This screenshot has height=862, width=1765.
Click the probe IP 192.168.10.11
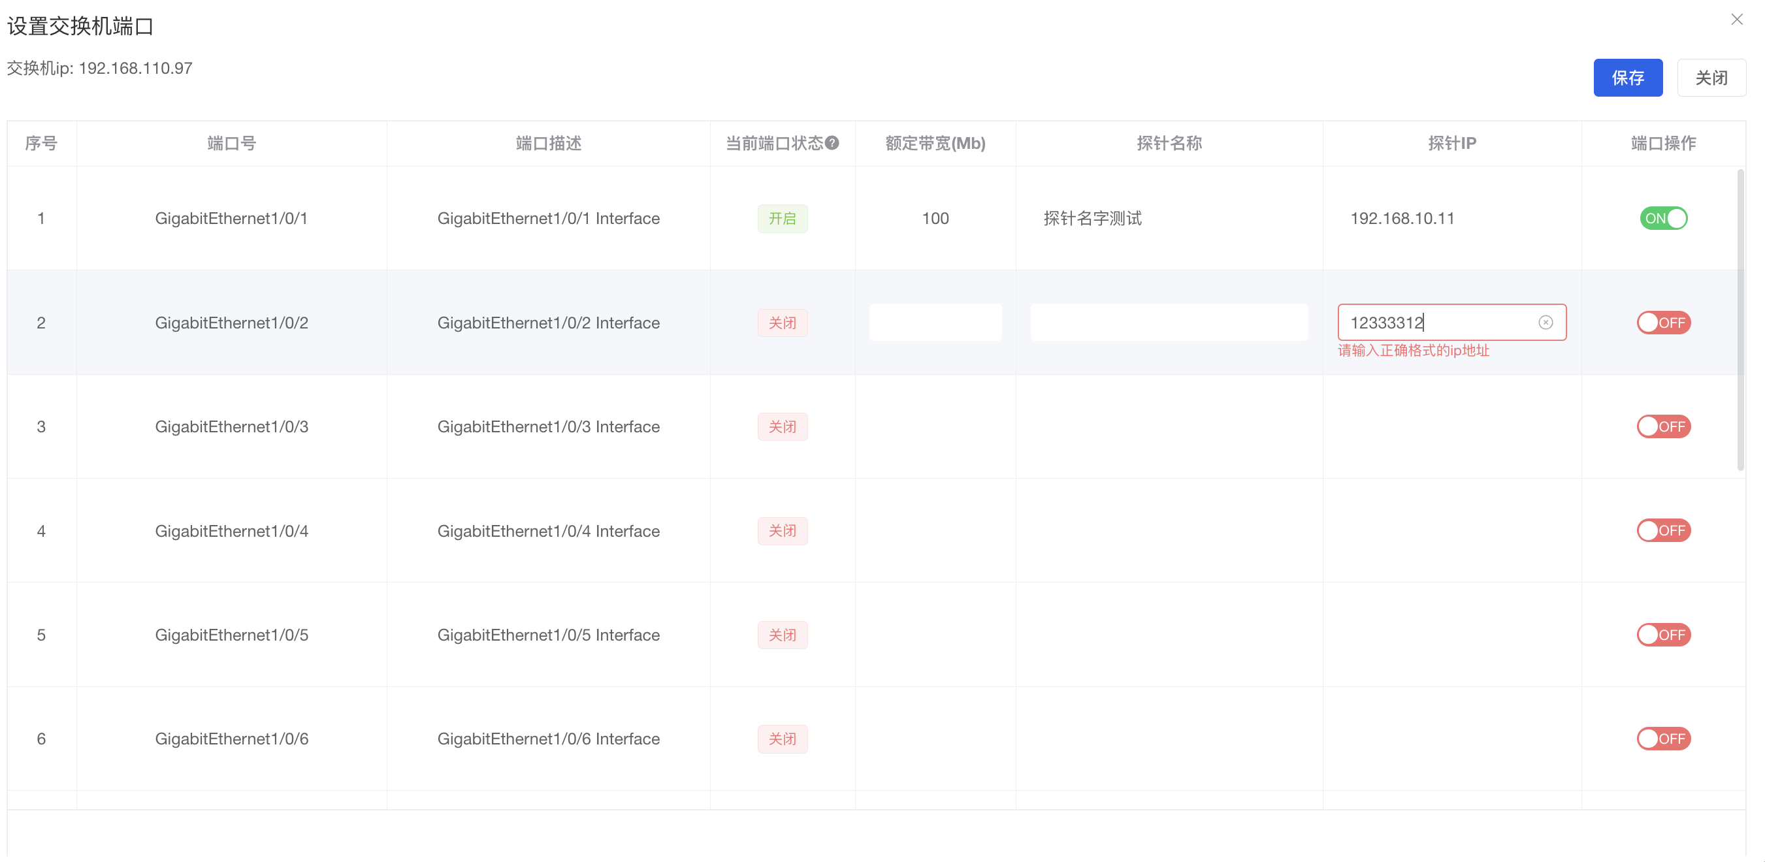pyautogui.click(x=1402, y=219)
